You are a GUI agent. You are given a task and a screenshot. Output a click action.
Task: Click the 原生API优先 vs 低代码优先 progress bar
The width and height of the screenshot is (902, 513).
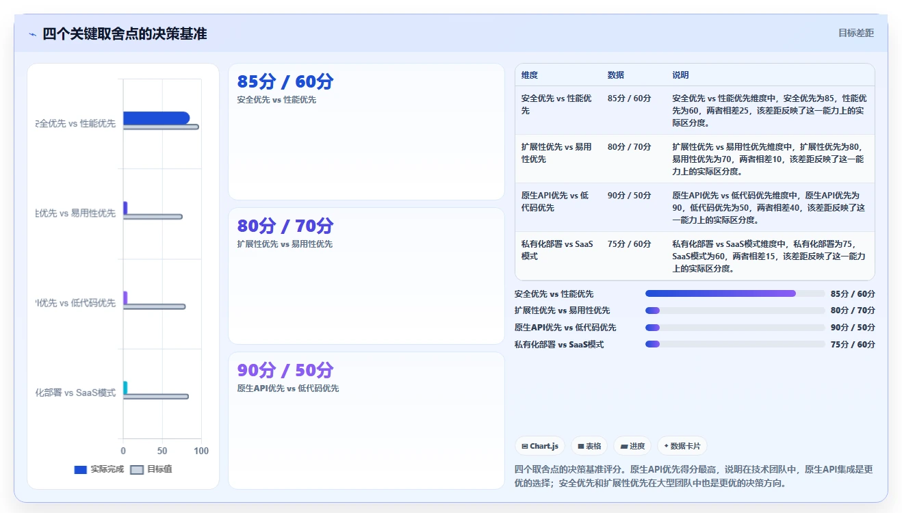point(735,328)
